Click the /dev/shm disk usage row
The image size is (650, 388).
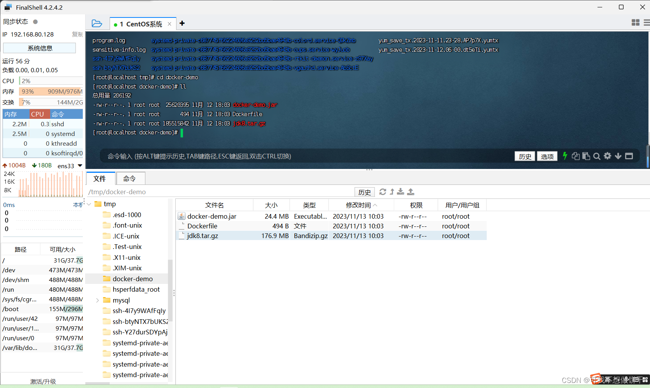42,280
